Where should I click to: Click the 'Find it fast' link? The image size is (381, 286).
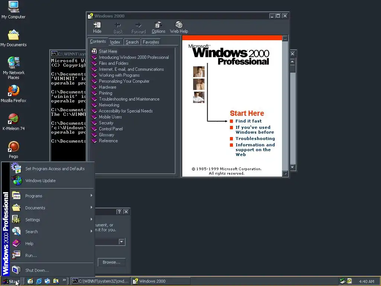click(x=249, y=121)
